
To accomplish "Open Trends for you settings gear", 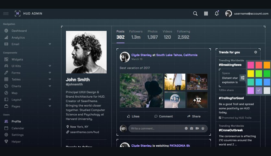I will click(256, 52).
